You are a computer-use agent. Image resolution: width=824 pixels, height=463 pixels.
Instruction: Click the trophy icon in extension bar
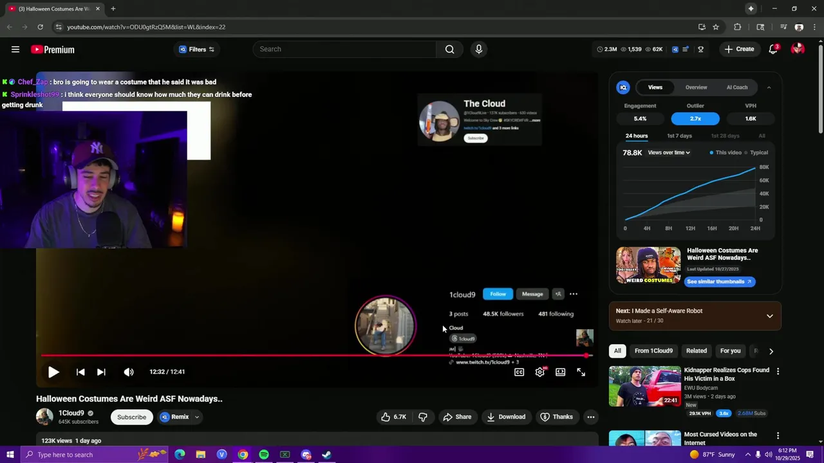pyautogui.click(x=700, y=49)
